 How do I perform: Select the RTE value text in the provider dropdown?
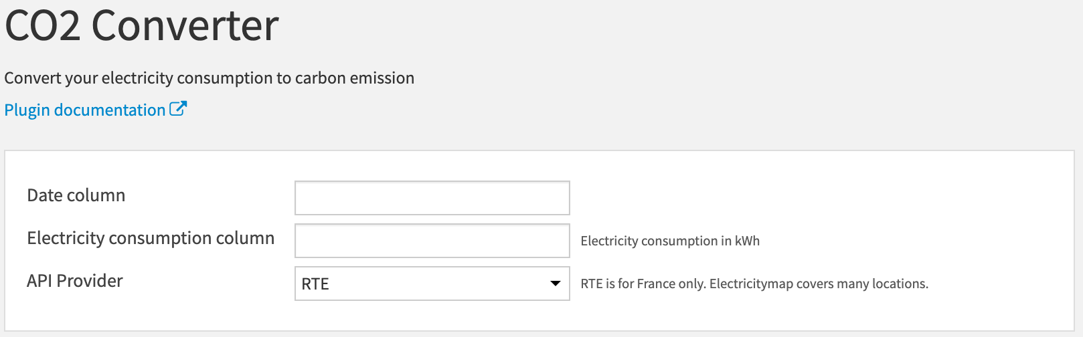(315, 284)
